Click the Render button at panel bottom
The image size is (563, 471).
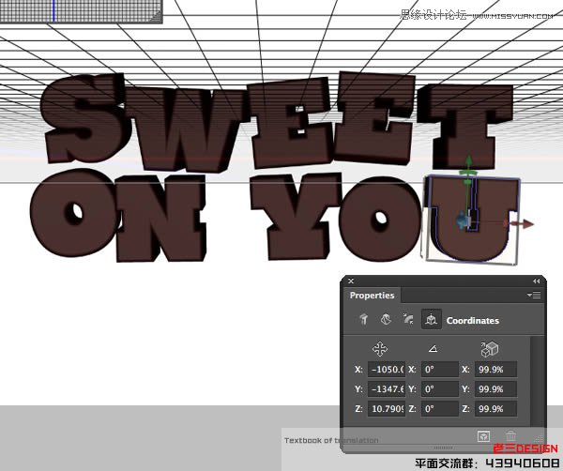[482, 436]
